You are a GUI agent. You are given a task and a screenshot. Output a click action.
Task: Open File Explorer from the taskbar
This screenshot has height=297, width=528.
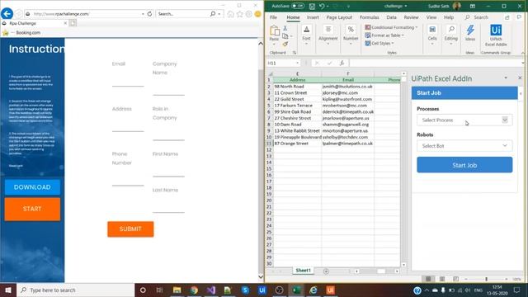coord(177,290)
